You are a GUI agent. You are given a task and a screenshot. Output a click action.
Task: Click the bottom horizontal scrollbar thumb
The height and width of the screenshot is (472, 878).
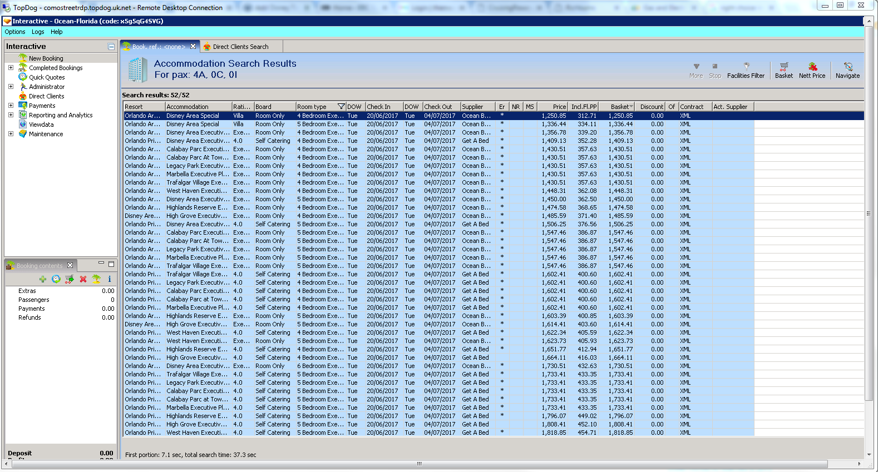tap(420, 464)
